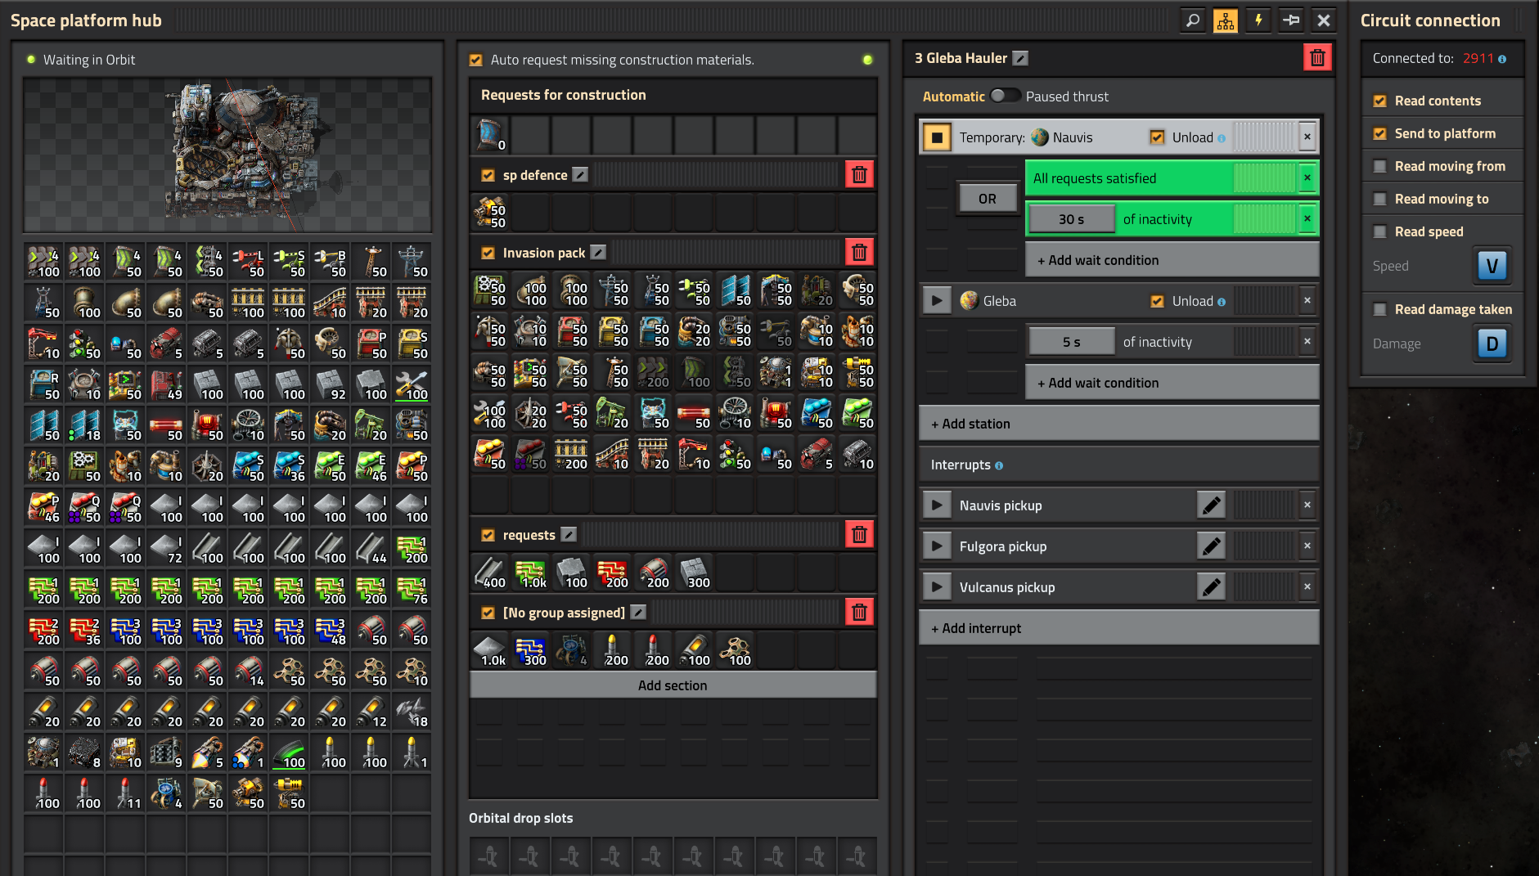Toggle the circuit network connection icon

1226,20
